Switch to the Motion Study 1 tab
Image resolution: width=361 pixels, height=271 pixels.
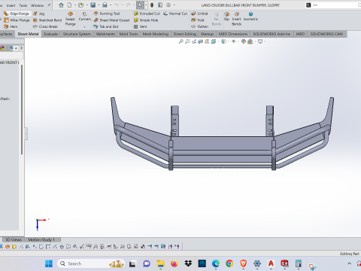pyautogui.click(x=41, y=239)
